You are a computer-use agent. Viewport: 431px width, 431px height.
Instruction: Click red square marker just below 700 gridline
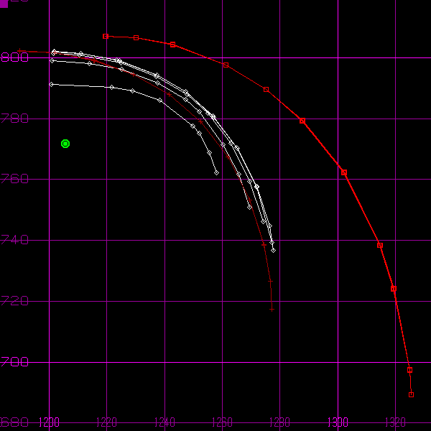click(x=409, y=371)
